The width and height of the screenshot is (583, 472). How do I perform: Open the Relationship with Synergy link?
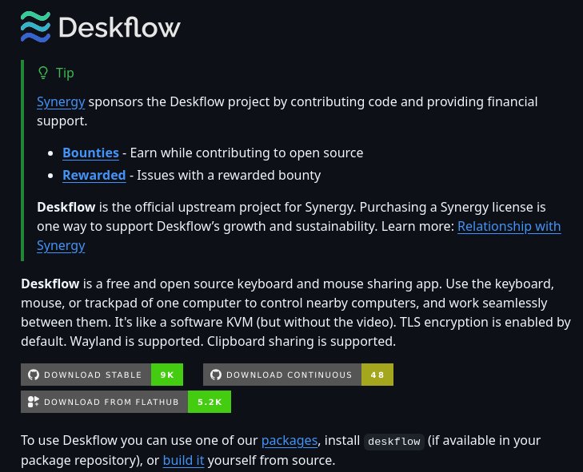click(x=509, y=226)
